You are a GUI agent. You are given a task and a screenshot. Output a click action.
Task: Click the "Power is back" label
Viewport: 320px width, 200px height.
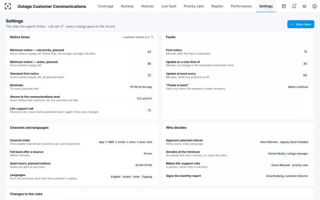[177, 85]
